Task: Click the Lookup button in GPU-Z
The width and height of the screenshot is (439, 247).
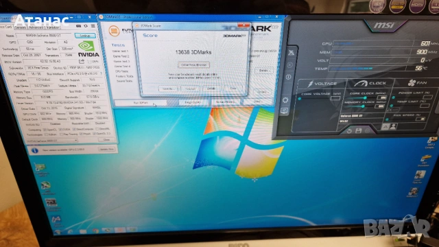Action: (85, 36)
